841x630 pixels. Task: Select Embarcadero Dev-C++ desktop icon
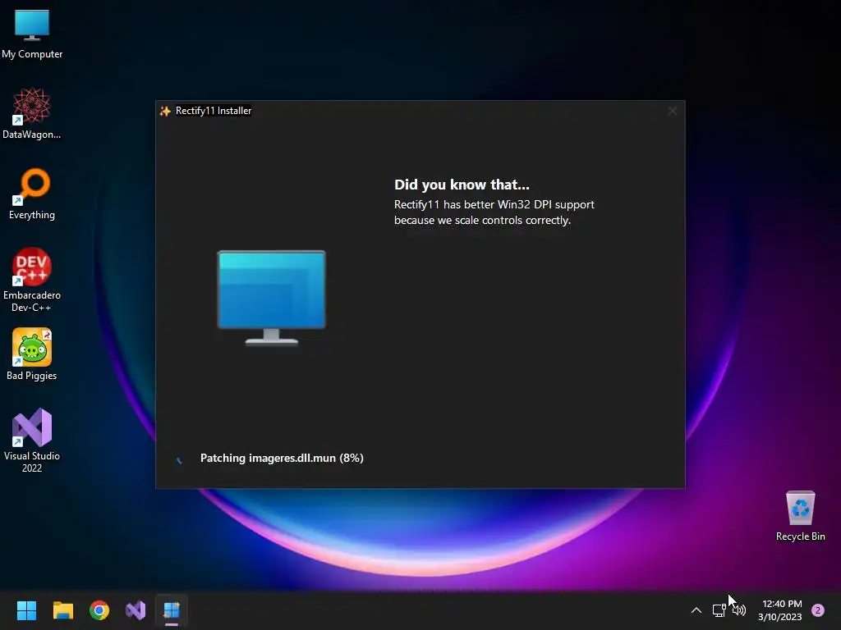32,280
